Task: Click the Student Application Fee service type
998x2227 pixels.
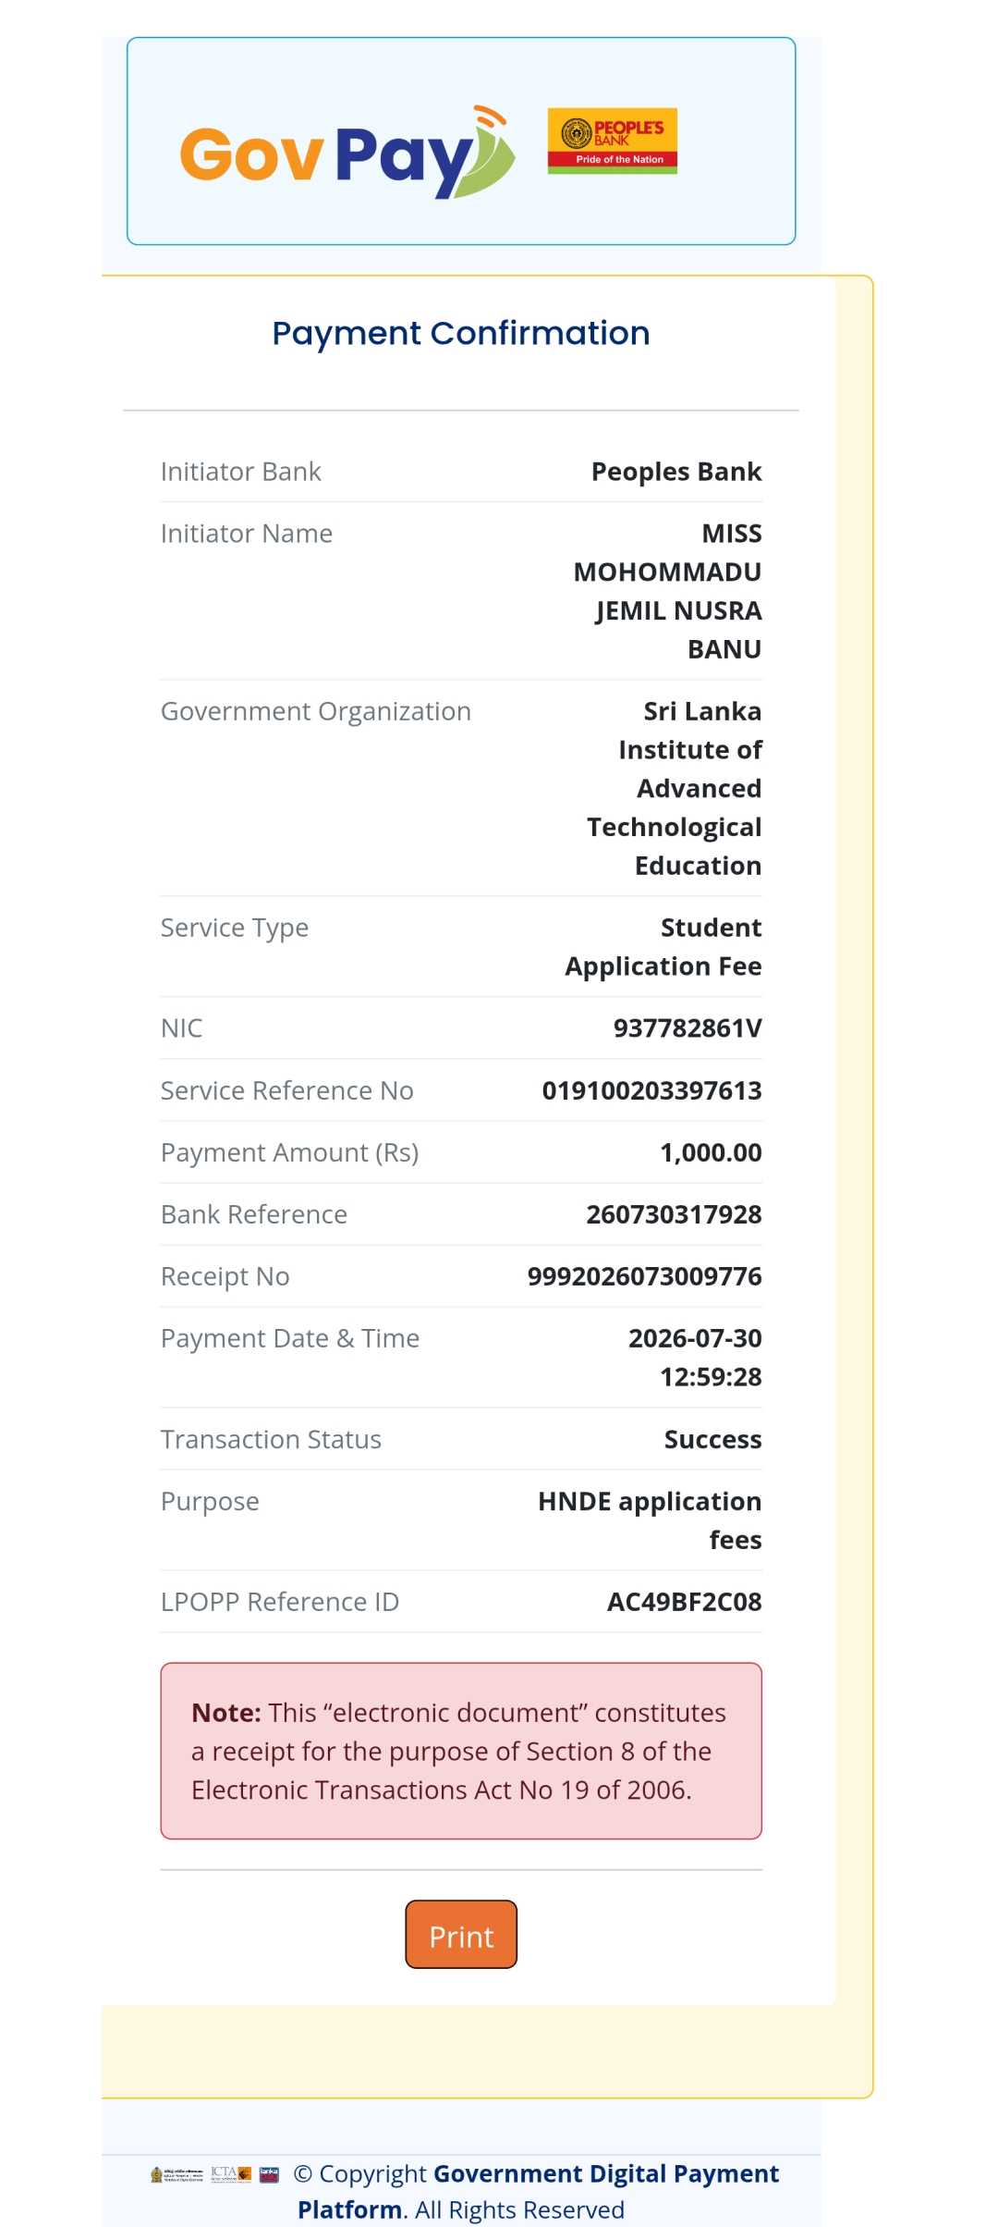Action: 663,946
